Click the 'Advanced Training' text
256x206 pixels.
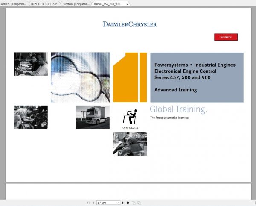tap(175, 90)
